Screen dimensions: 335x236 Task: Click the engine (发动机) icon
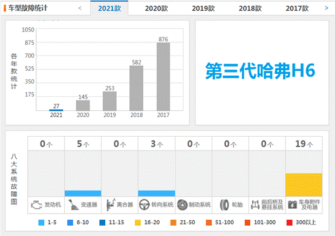pyautogui.click(x=36, y=205)
